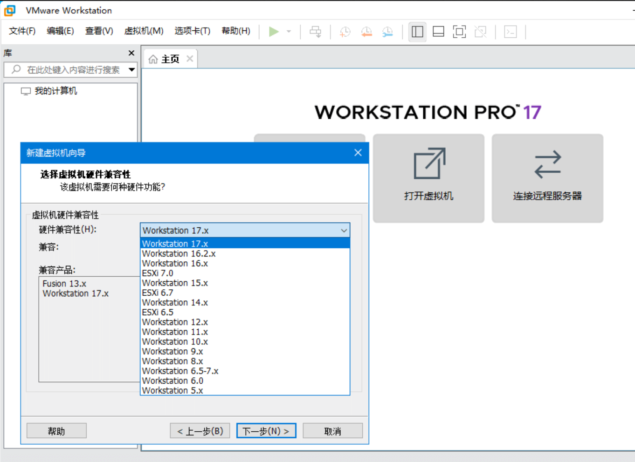
Task: Click the VMware Workstation app logo
Action: [10, 10]
